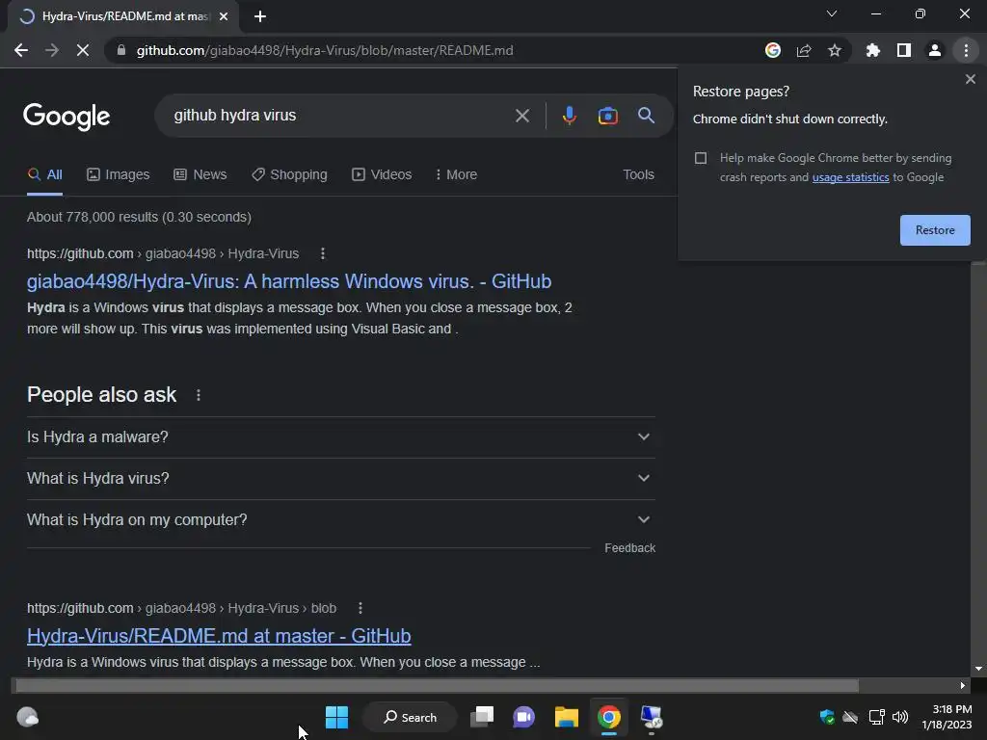Open options for README.md blob result
The width and height of the screenshot is (987, 740).
(360, 609)
